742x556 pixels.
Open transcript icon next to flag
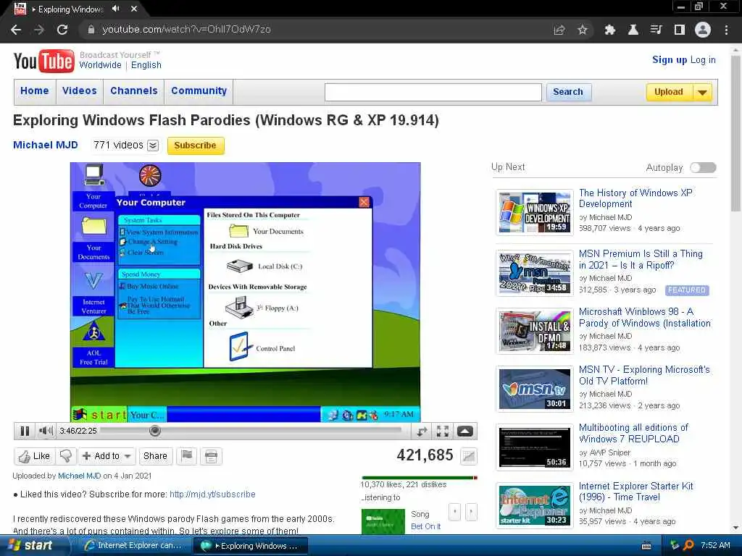[x=211, y=456]
